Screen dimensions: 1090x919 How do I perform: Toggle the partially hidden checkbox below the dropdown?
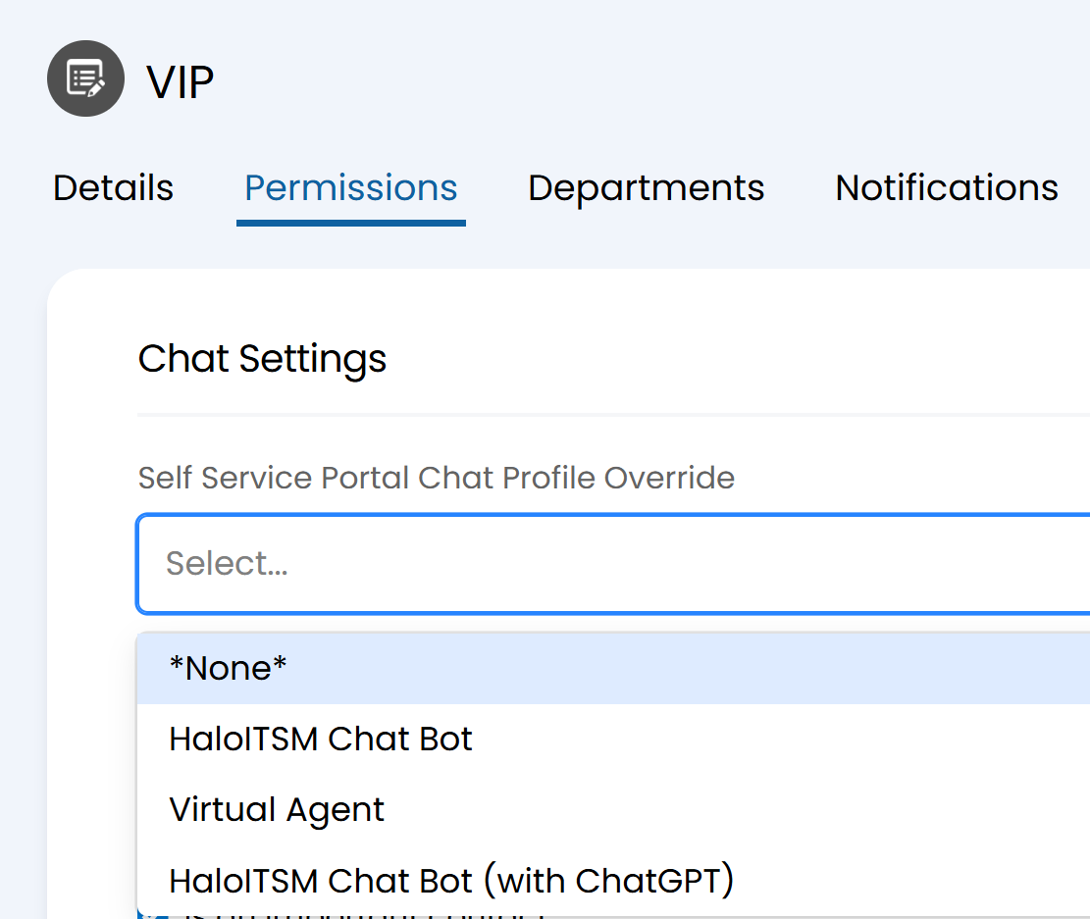[x=146, y=915]
